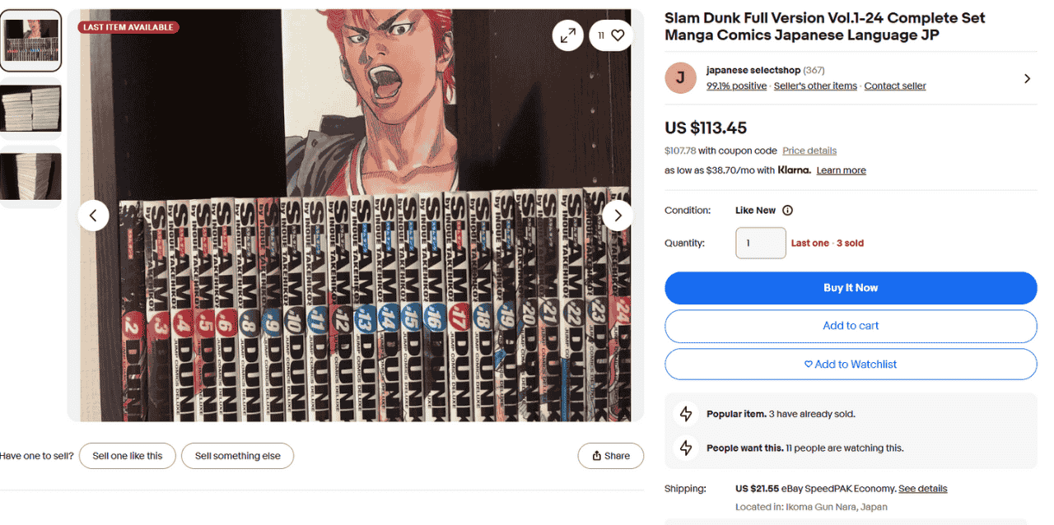Click the Quantity input field
1054x525 pixels.
(x=760, y=244)
